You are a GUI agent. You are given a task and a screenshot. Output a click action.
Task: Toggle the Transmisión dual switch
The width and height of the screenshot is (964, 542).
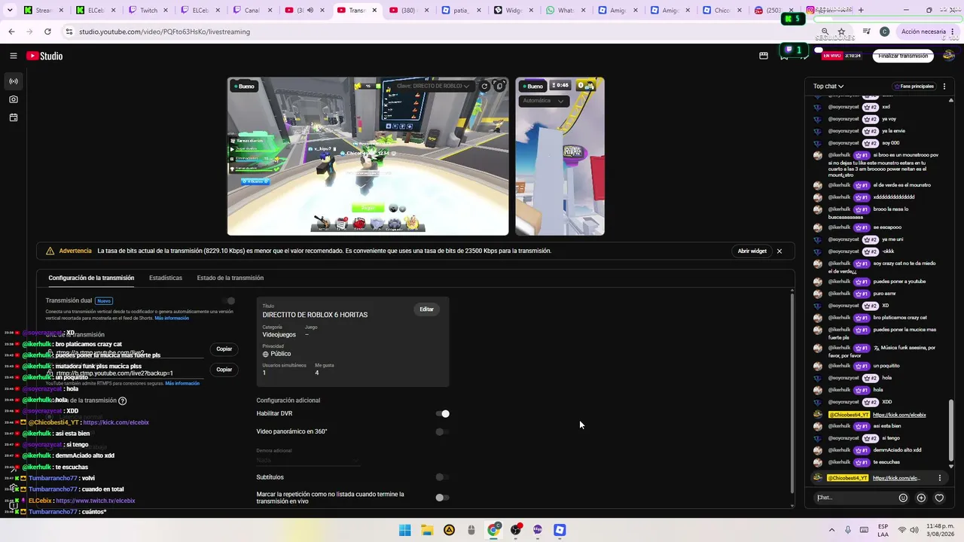[x=228, y=301]
